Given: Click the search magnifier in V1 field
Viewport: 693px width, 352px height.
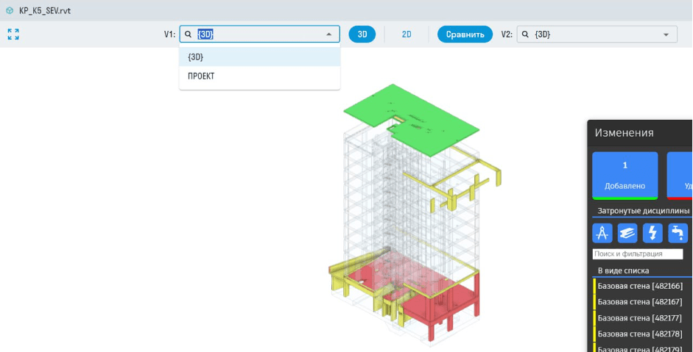Looking at the screenshot, I should [x=189, y=35].
